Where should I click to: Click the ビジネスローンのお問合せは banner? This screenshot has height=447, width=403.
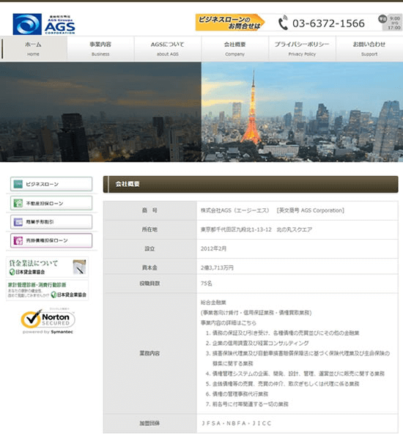[x=230, y=23]
